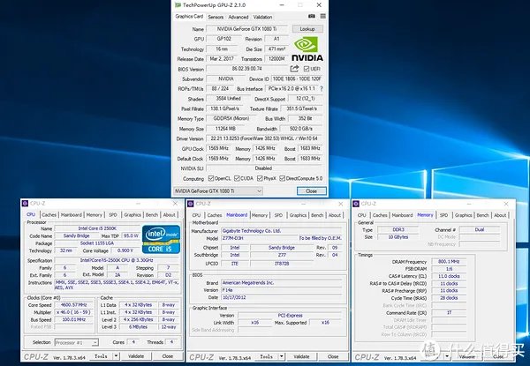This screenshot has height=366, width=530.
Task: Toggle the UEFI checkbox in GPU-Z
Action: 307,69
